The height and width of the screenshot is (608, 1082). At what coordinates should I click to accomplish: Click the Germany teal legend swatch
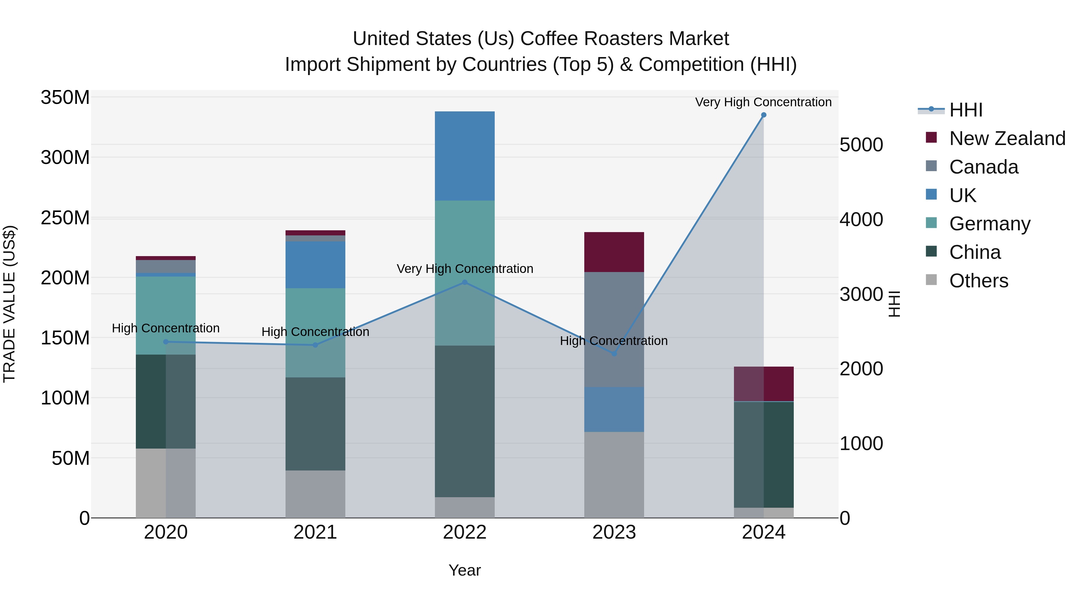pyautogui.click(x=931, y=223)
